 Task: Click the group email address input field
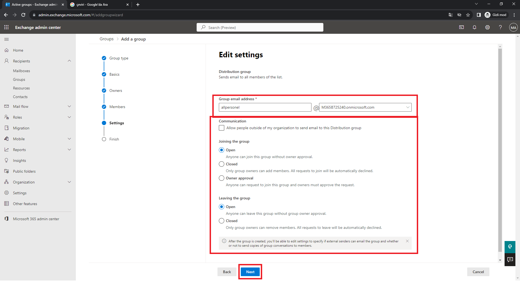point(265,107)
